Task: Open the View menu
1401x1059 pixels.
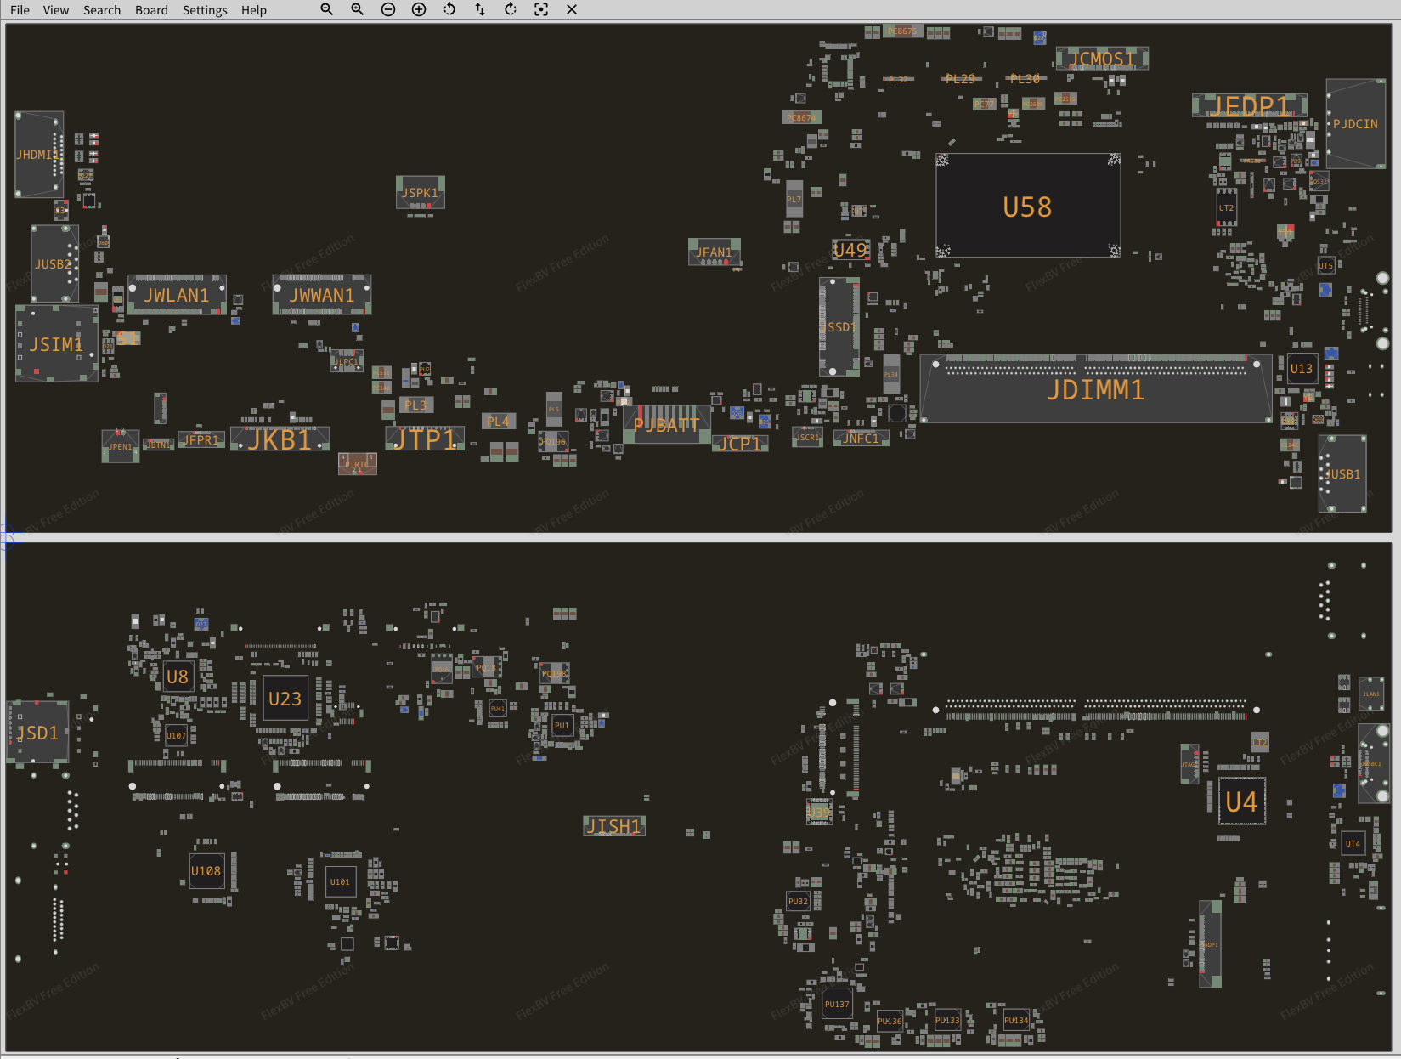Action: (x=56, y=10)
